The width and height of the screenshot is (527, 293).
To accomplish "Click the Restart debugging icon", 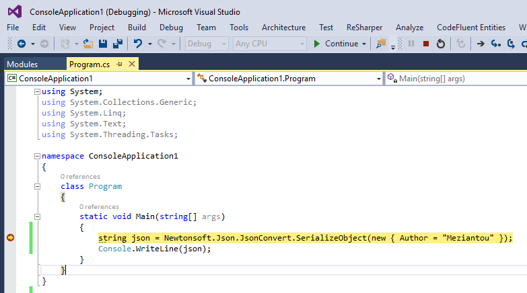I will tap(441, 44).
